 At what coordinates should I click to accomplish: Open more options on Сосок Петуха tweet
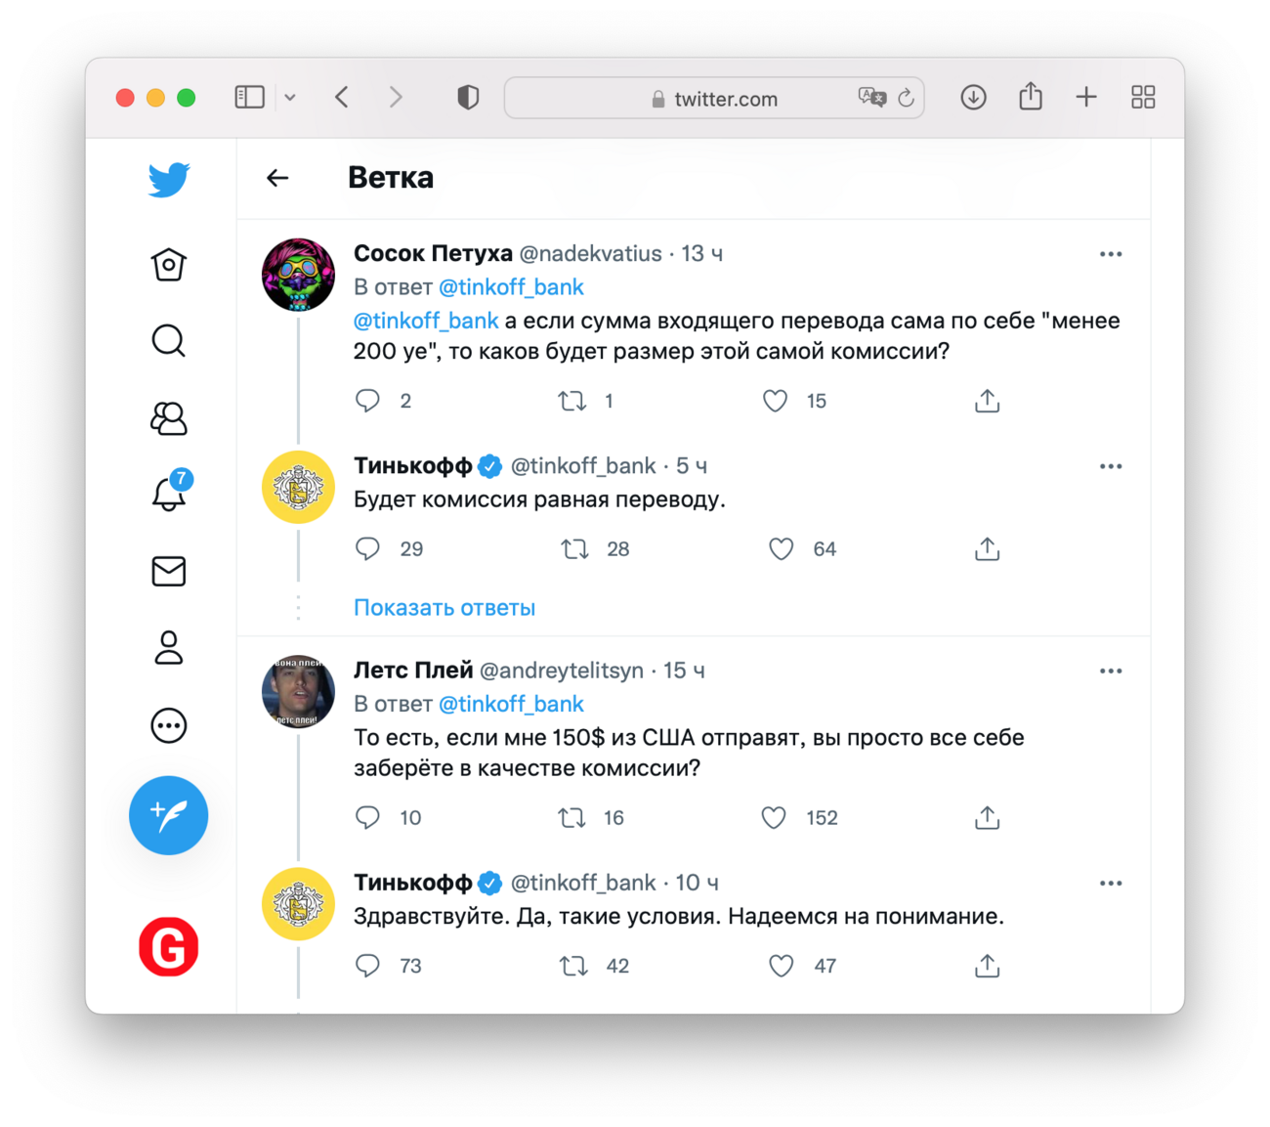pos(1111,254)
